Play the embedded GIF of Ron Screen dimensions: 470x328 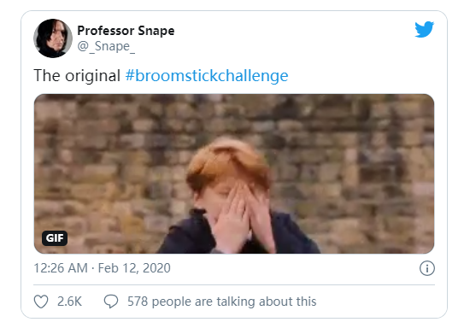click(234, 173)
